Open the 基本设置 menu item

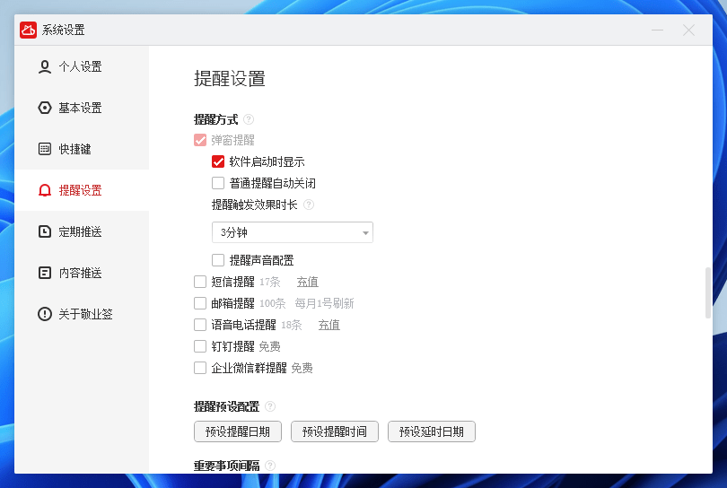click(x=80, y=108)
